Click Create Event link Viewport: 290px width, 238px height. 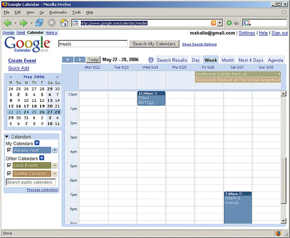pyautogui.click(x=22, y=61)
